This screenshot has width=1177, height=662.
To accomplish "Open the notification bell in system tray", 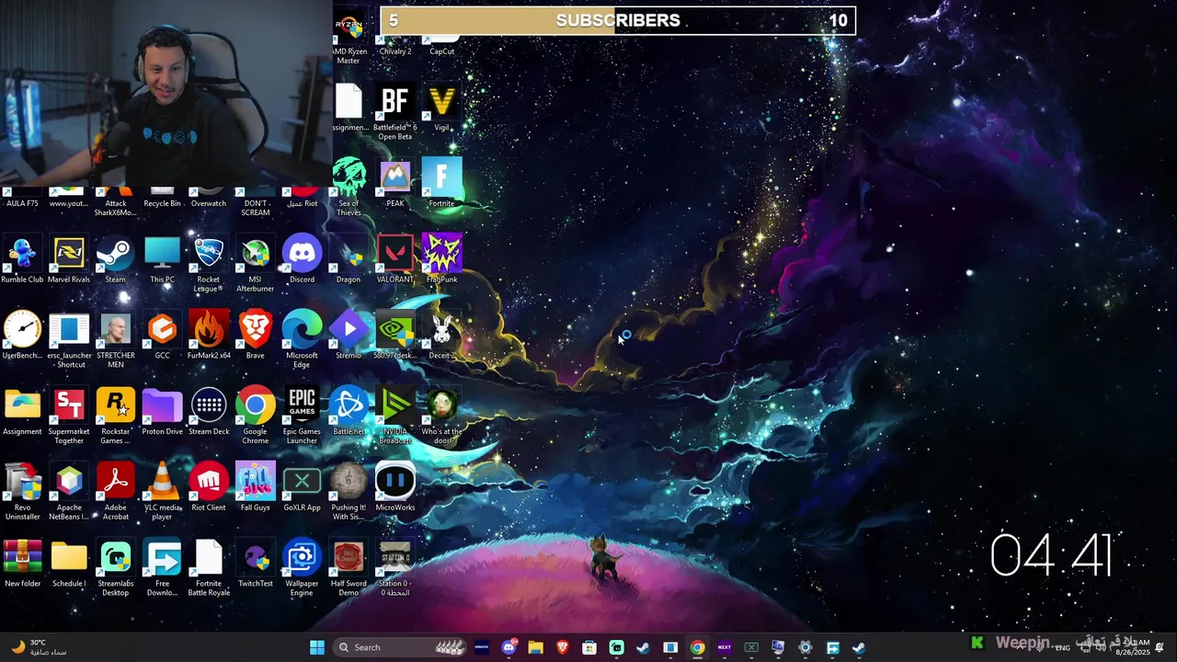I will coord(1160,647).
